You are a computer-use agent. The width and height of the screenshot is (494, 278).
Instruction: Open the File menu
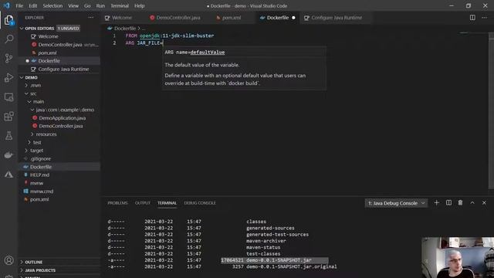19,5
